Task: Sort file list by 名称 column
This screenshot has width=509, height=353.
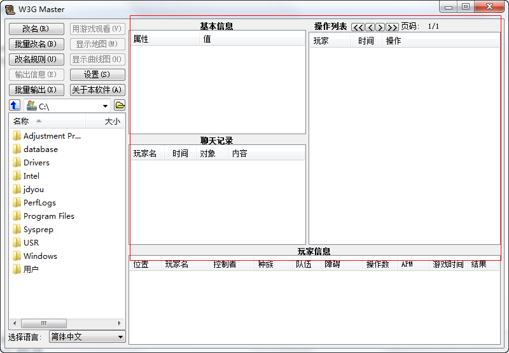Action: tap(47, 121)
